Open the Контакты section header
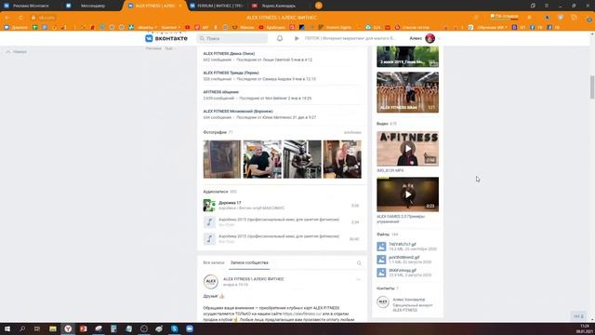This screenshot has height=335, width=595. pos(386,288)
